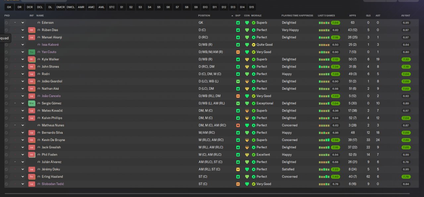Toggle the picked checkbox for Ederson
The width and height of the screenshot is (424, 197).
6,23
